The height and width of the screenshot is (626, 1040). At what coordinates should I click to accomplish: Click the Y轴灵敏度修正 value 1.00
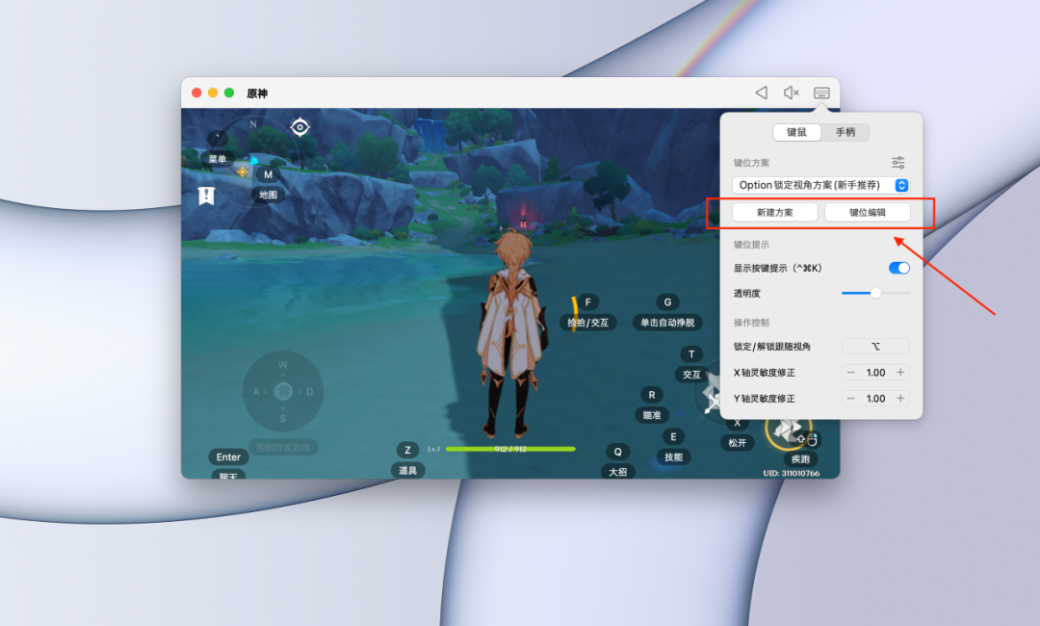coord(875,399)
